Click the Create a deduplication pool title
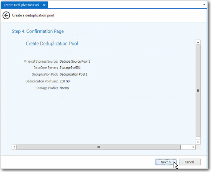The height and width of the screenshot is (172, 211). coord(33,15)
